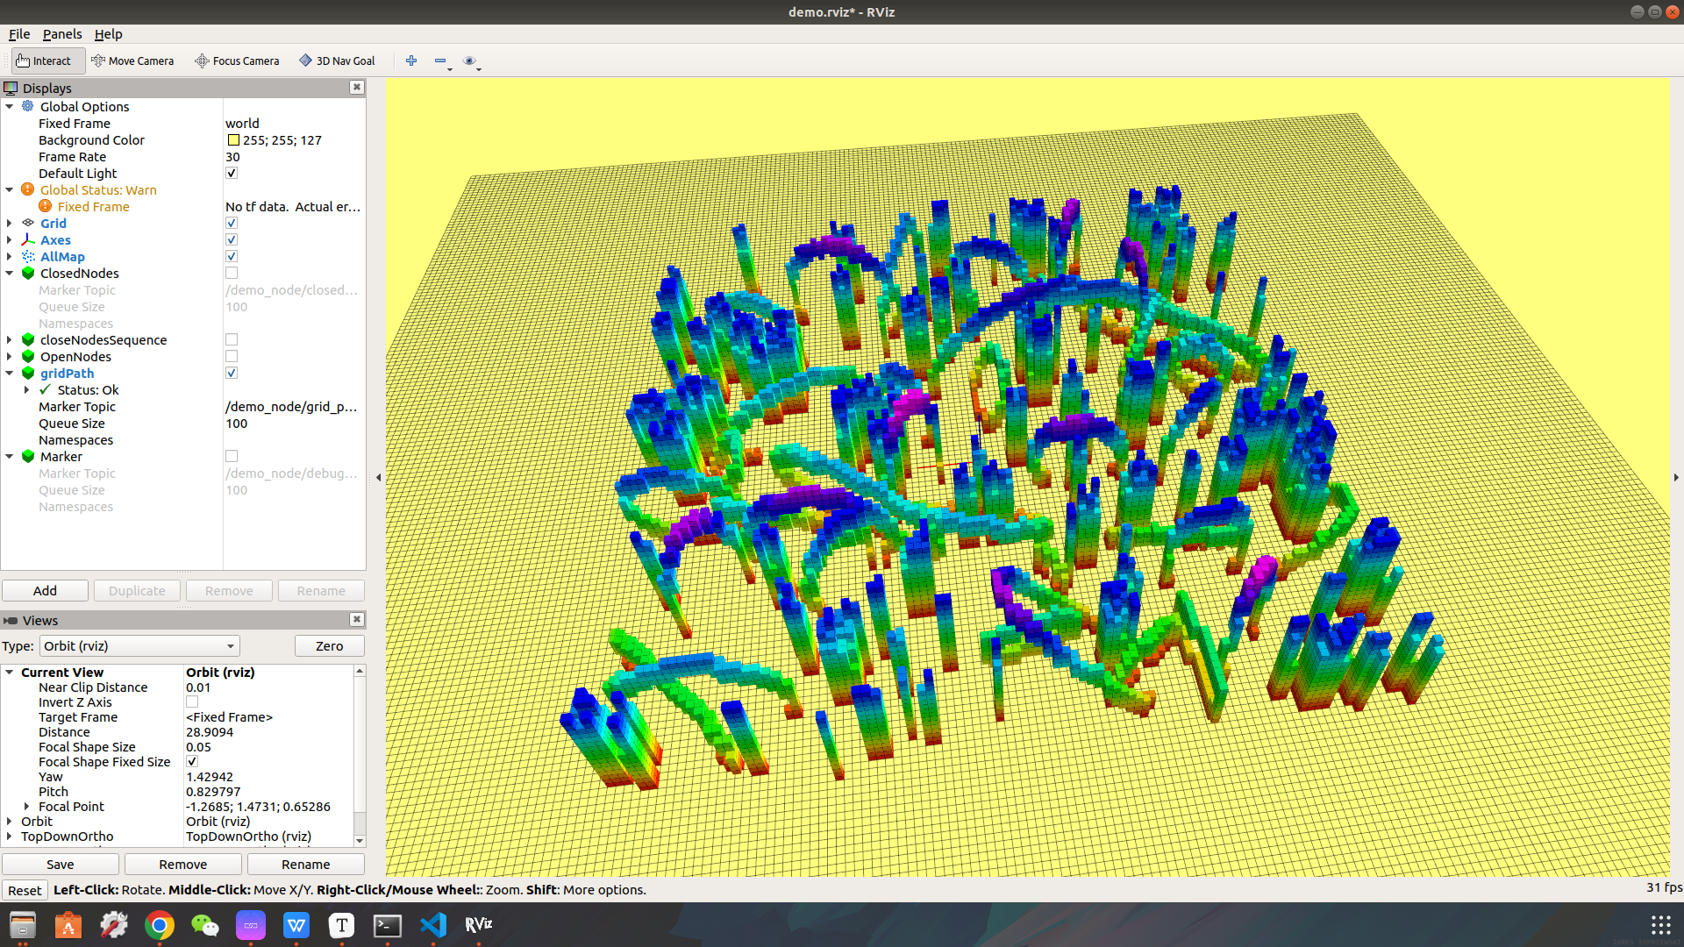Image resolution: width=1684 pixels, height=947 pixels.
Task: Disable the gridPath display checkbox
Action: [x=232, y=374]
